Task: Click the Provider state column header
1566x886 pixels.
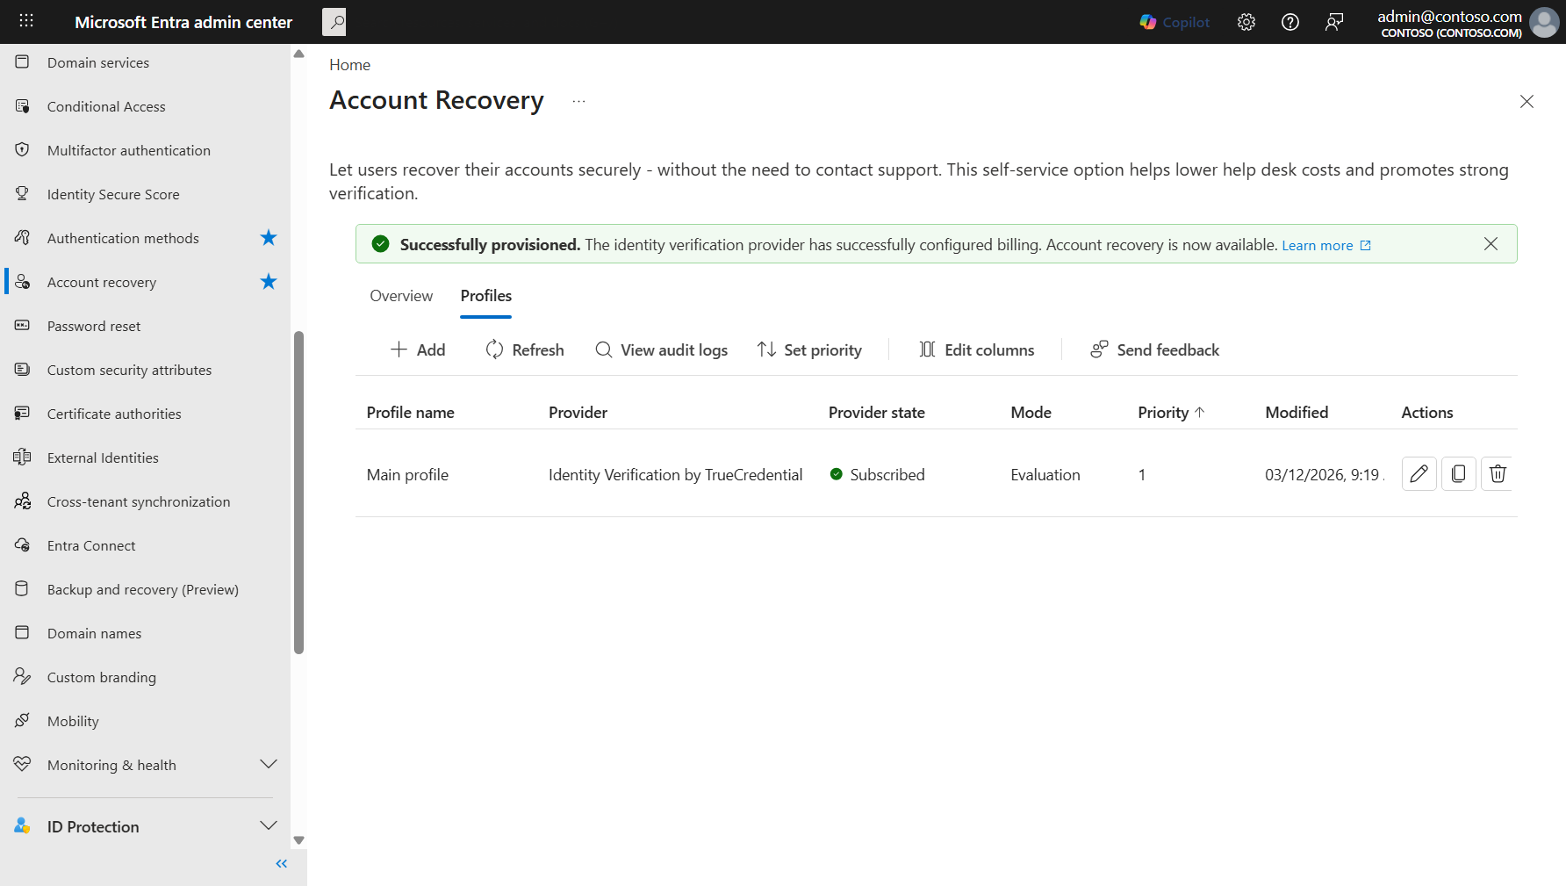Action: click(x=876, y=413)
